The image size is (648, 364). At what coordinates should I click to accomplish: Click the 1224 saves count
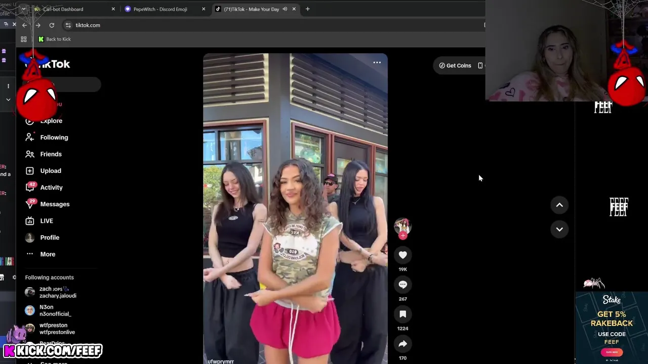pos(403,329)
